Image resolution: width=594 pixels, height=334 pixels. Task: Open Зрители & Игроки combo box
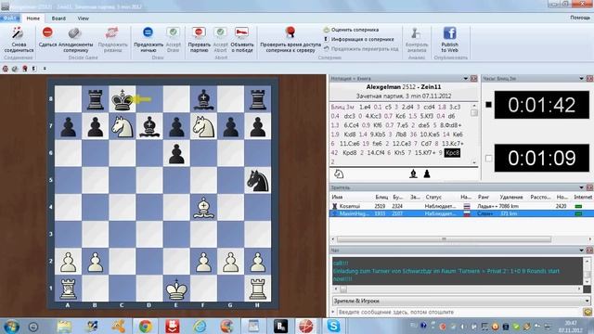coord(462,301)
